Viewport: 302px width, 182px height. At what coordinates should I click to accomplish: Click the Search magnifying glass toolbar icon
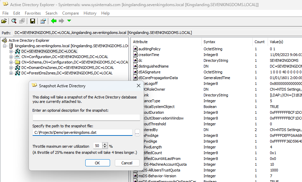pyautogui.click(x=14, y=21)
